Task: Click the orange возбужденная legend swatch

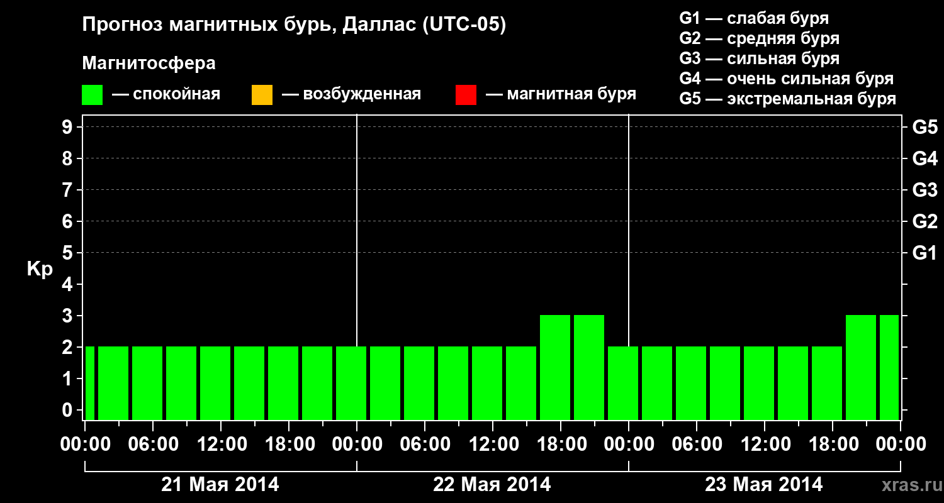Action: click(262, 95)
